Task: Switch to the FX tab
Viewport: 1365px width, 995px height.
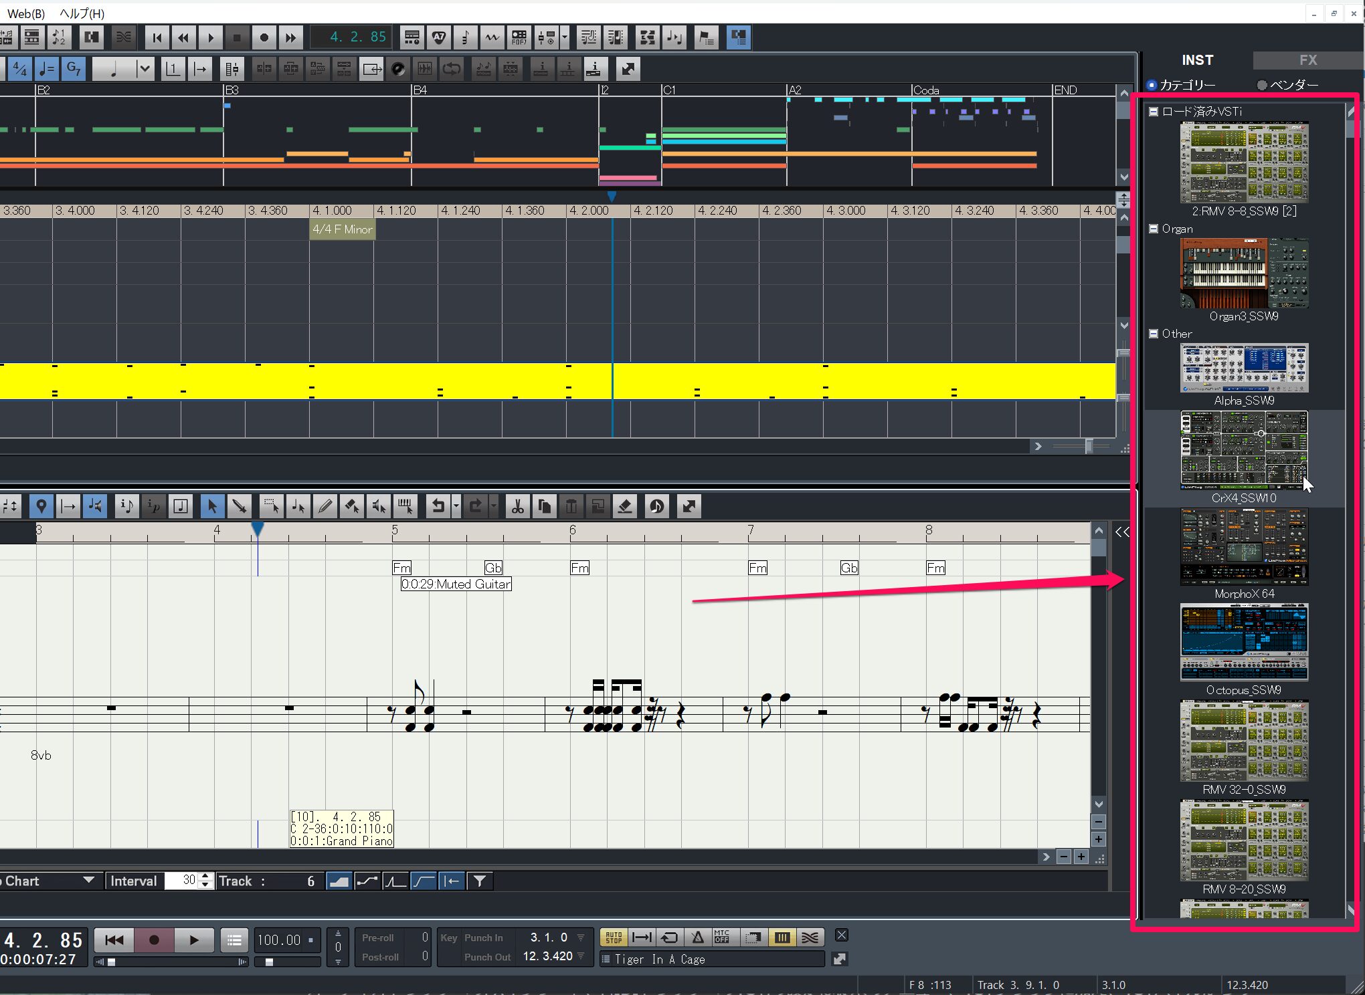Action: point(1307,60)
